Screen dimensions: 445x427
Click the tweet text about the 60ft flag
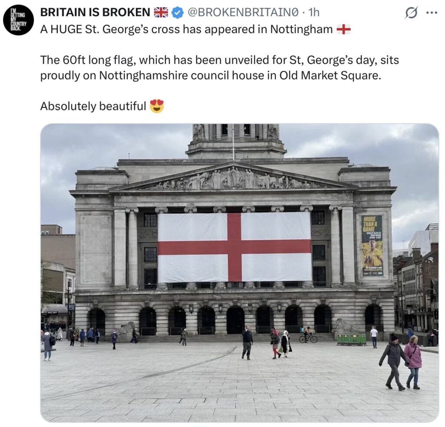click(219, 68)
